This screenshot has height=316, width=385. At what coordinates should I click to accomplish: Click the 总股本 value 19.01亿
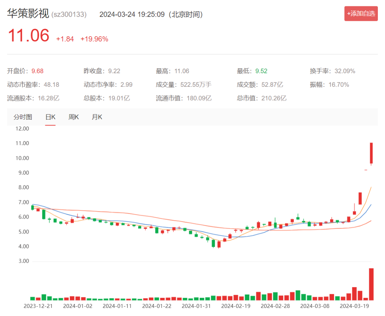[x=119, y=98]
